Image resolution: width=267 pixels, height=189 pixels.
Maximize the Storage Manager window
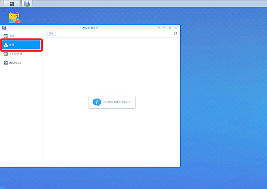point(170,28)
